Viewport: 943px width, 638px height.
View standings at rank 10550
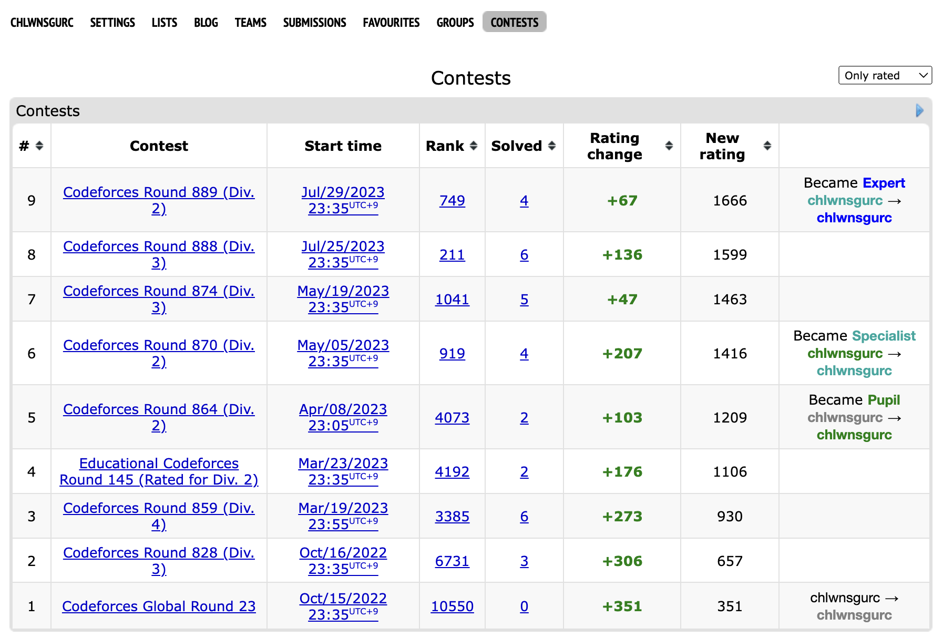pos(452,606)
